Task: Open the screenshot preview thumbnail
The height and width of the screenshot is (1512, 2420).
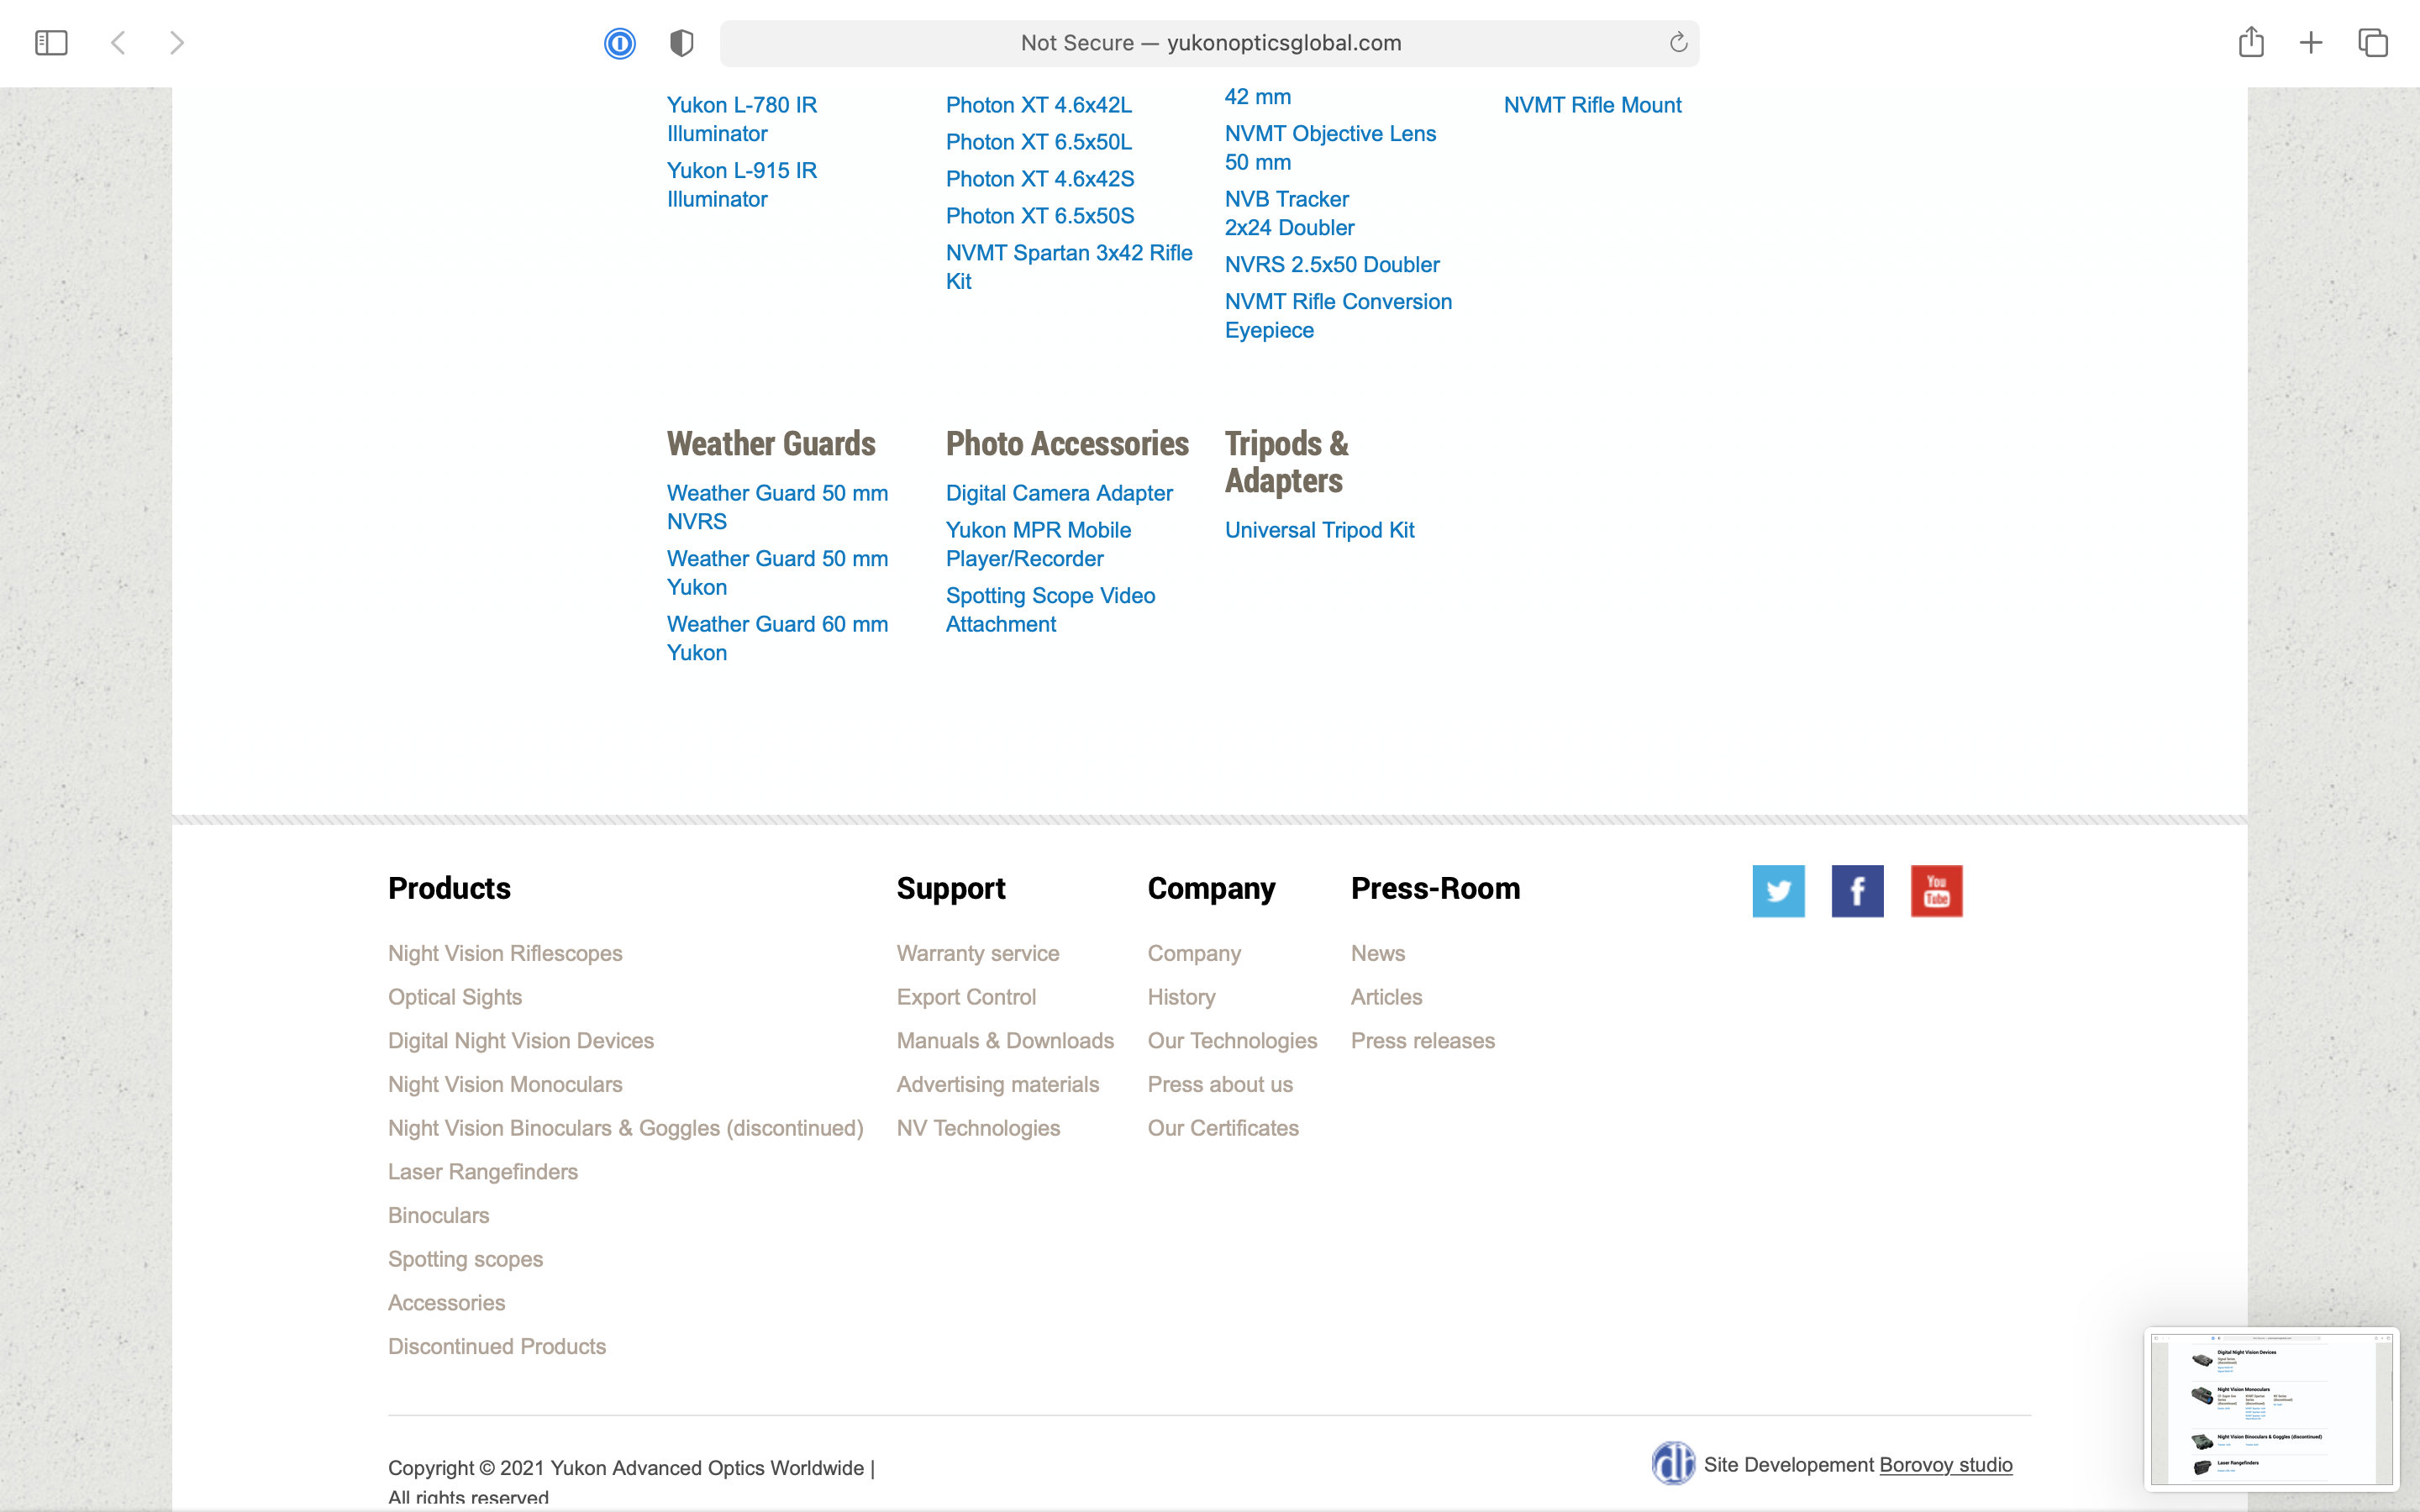Action: click(x=2271, y=1409)
